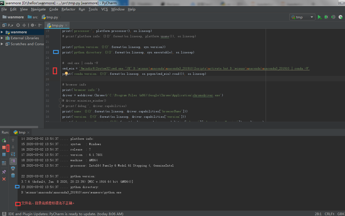Open the VCS menu
This screenshot has width=345, height=216.
pos(104,9)
